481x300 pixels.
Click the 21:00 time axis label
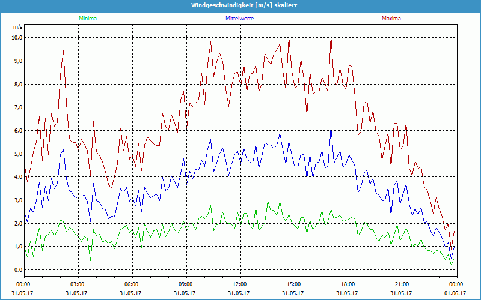pos(402,284)
